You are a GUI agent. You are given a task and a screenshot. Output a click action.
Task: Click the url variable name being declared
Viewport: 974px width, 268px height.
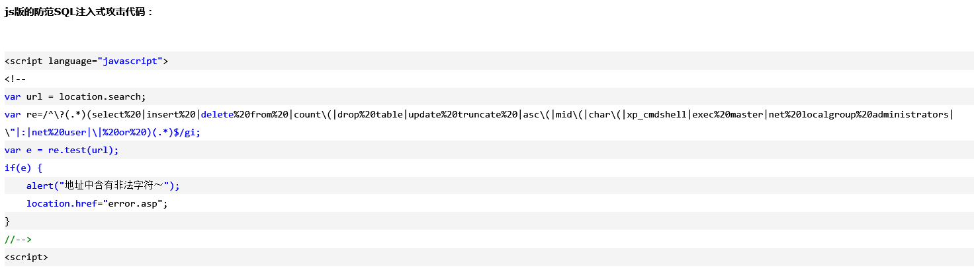tap(34, 96)
